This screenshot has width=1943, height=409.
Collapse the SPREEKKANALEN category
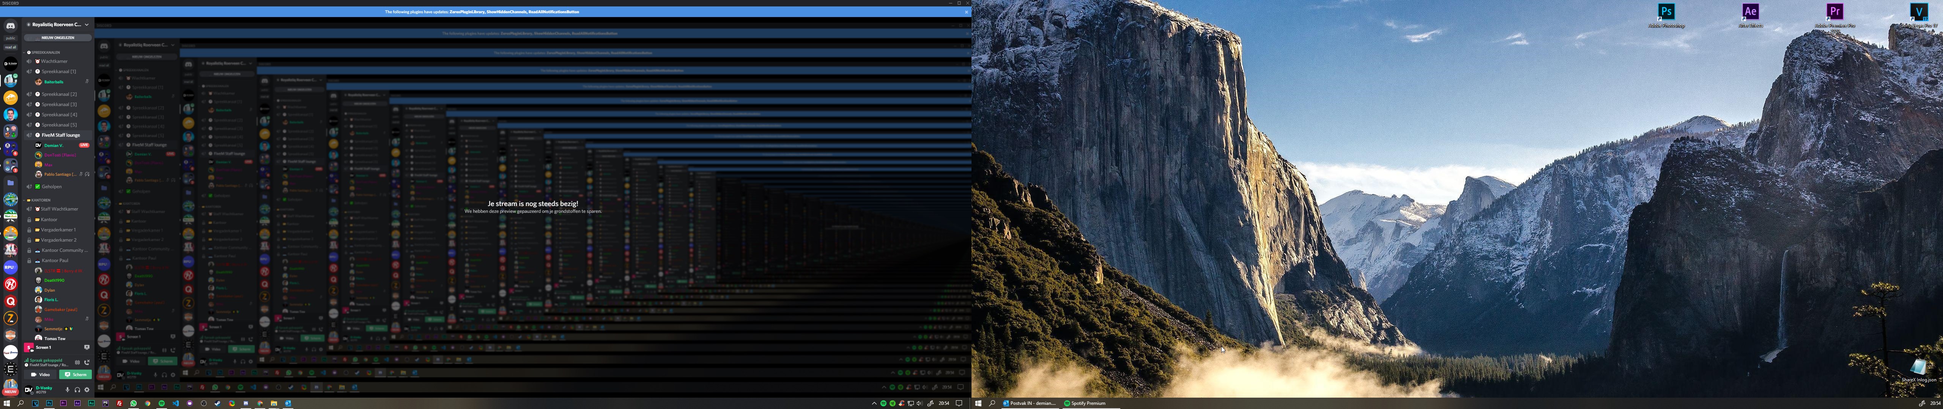coord(44,53)
